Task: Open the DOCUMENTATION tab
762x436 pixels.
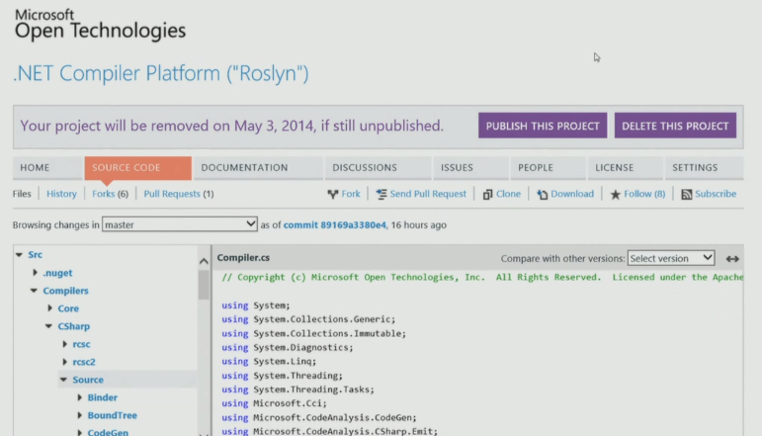Action: (x=258, y=168)
